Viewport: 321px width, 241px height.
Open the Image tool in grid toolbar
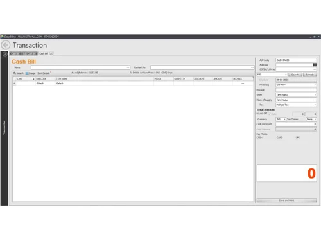click(30, 73)
